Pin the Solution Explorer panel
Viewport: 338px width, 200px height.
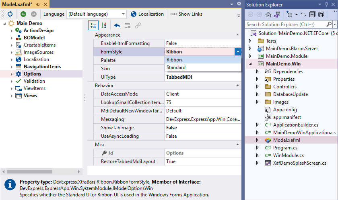[x=327, y=4]
